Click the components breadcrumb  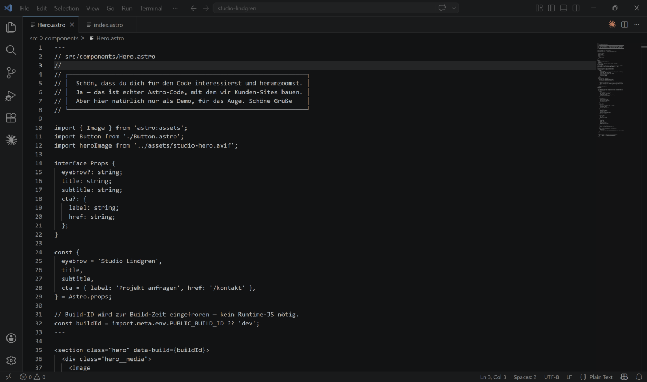pos(61,38)
